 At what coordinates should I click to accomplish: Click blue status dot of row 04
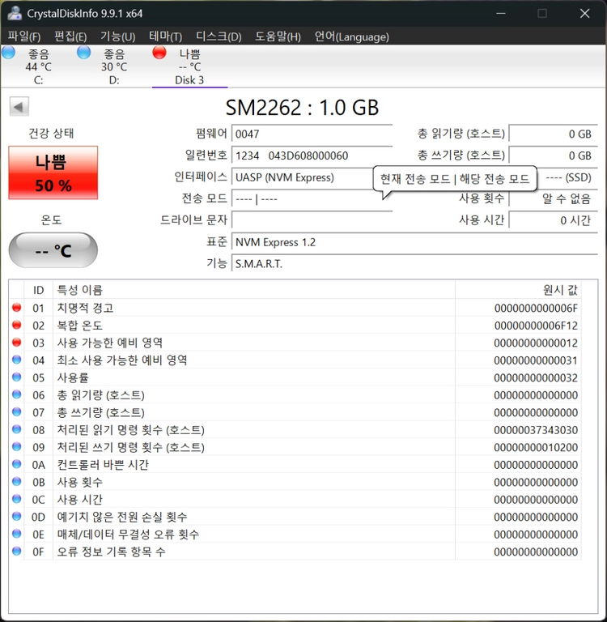tap(17, 360)
